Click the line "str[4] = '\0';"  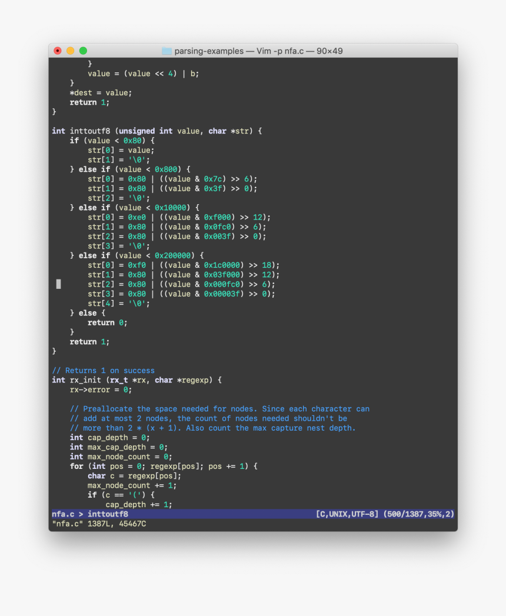pos(119,303)
